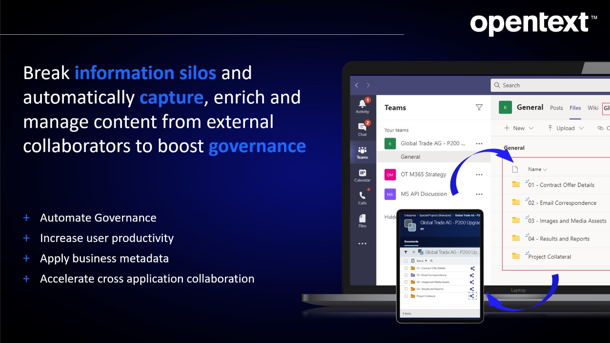610x343 pixels.
Task: Click folder icon of Project Collateral in Teams
Action: point(516,256)
